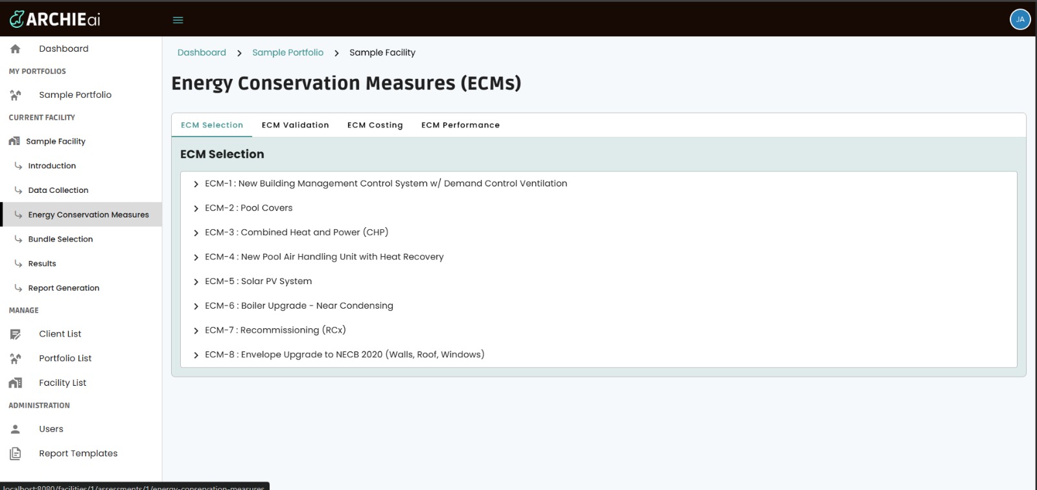Open Portfolio List page
The height and width of the screenshot is (490, 1037).
click(x=65, y=358)
